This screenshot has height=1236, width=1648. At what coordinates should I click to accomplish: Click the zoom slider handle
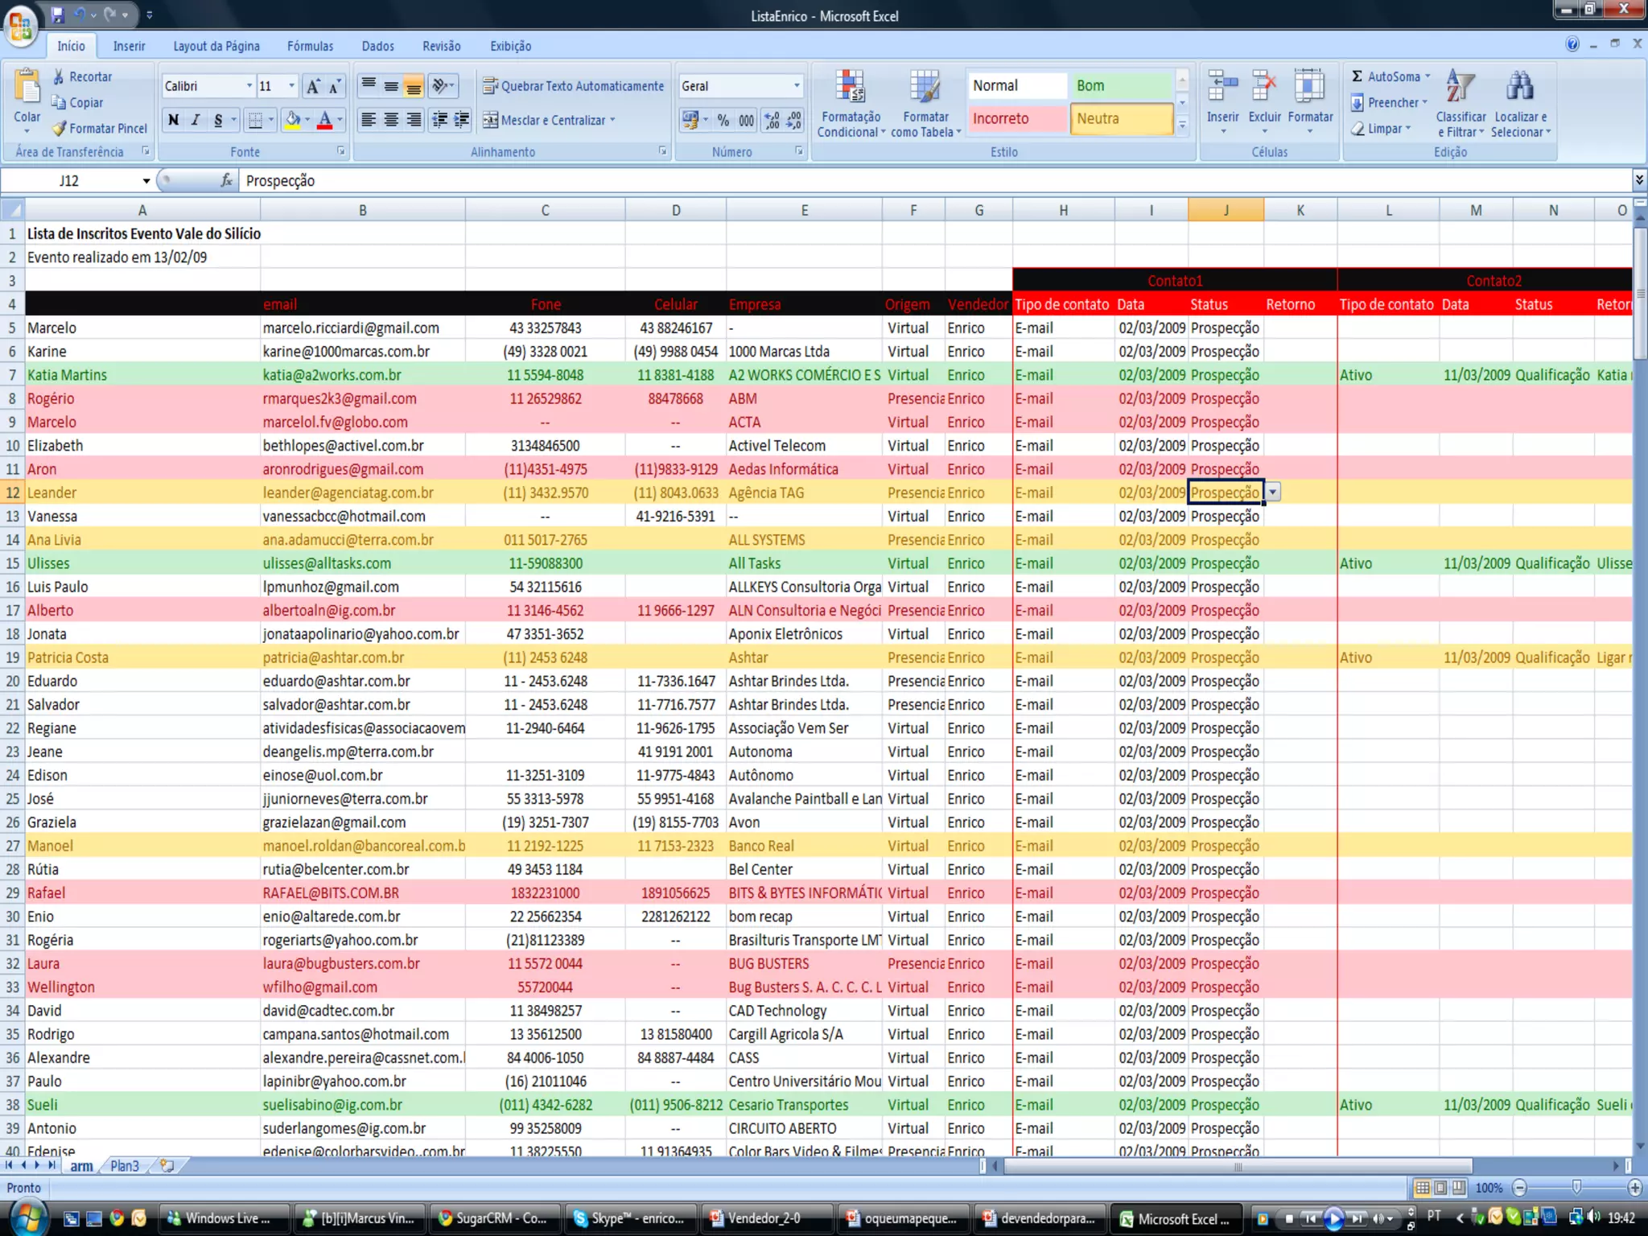pyautogui.click(x=1576, y=1188)
